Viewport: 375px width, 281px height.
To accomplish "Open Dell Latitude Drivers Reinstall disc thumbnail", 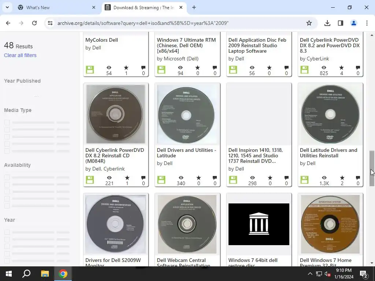I will [x=330, y=114].
